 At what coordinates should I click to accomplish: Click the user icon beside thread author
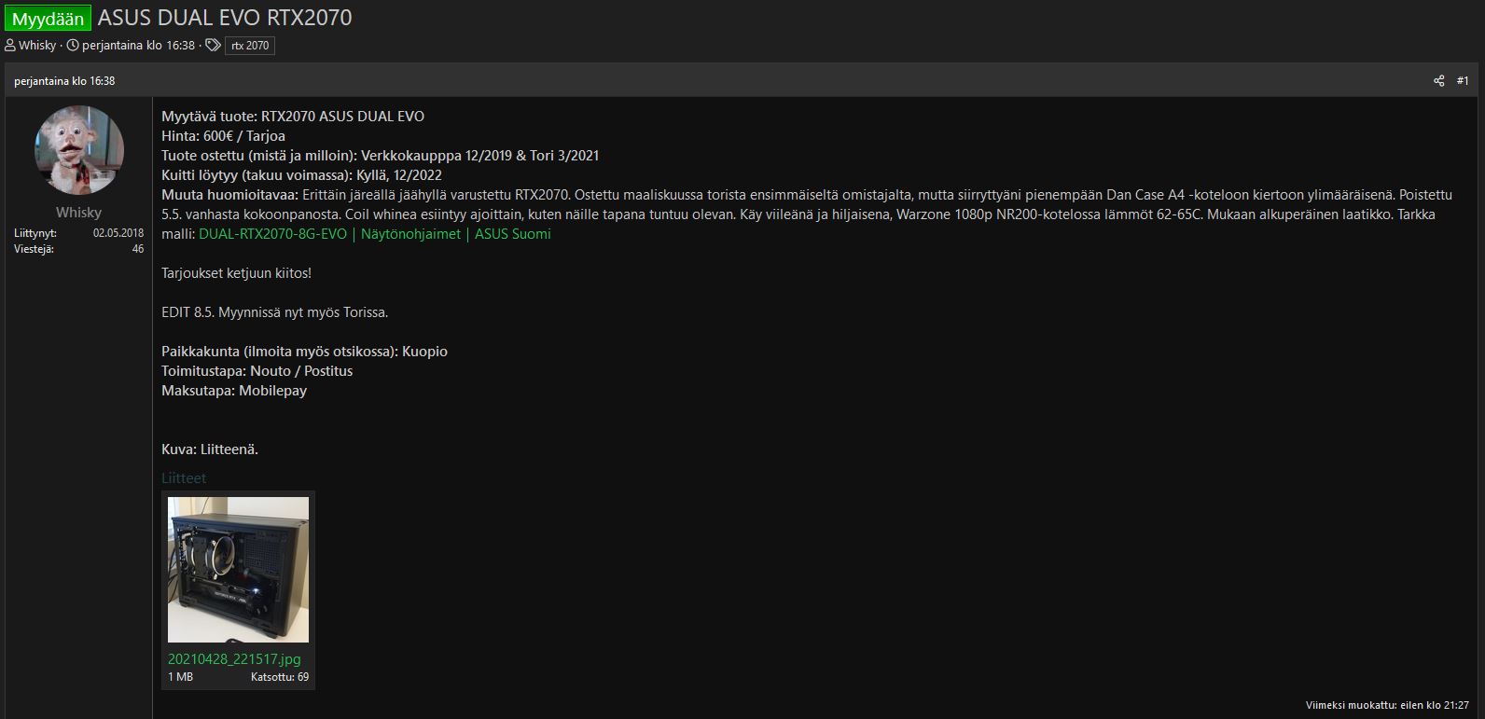coord(10,45)
